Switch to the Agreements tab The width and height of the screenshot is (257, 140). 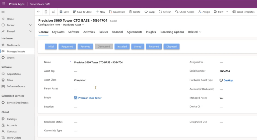pos(135,32)
